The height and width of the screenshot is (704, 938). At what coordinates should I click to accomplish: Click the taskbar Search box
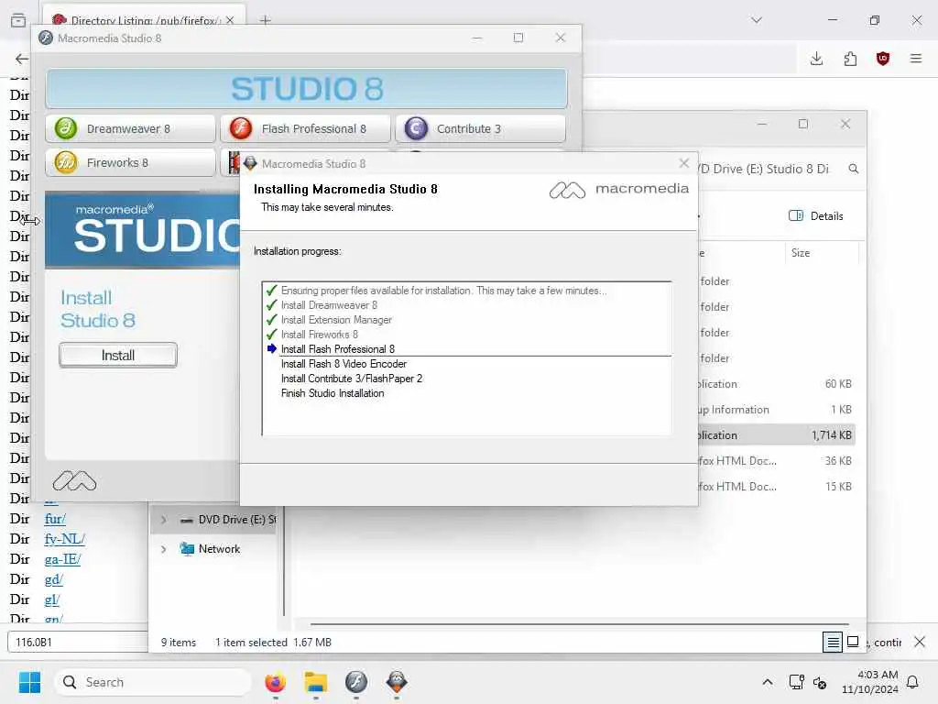153,682
